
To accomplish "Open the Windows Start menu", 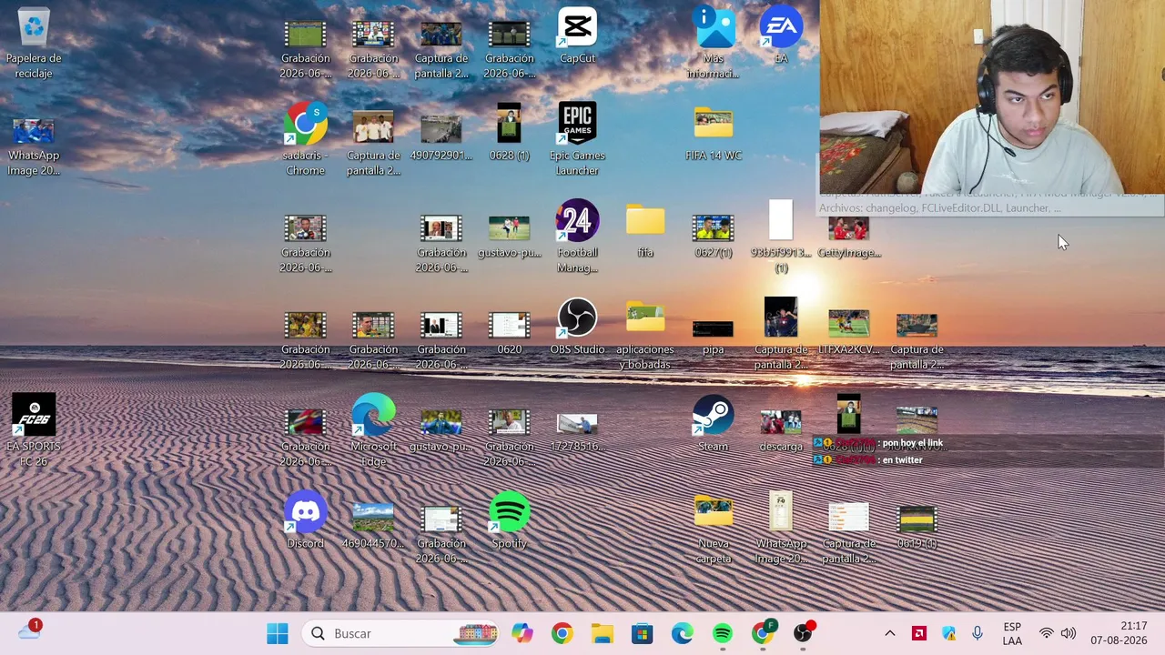I will pyautogui.click(x=278, y=633).
